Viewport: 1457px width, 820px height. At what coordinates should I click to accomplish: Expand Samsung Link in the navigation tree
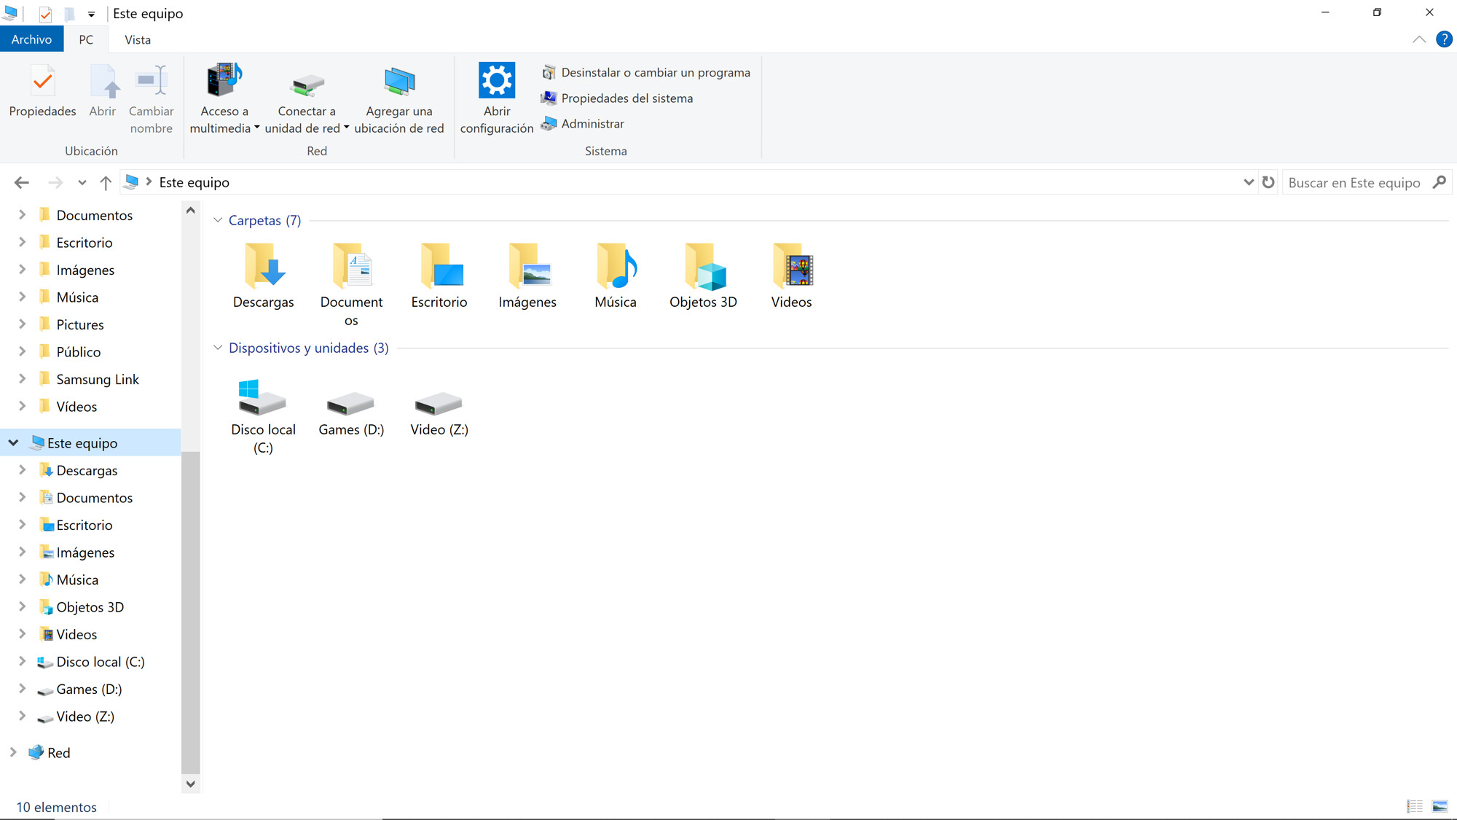click(22, 379)
